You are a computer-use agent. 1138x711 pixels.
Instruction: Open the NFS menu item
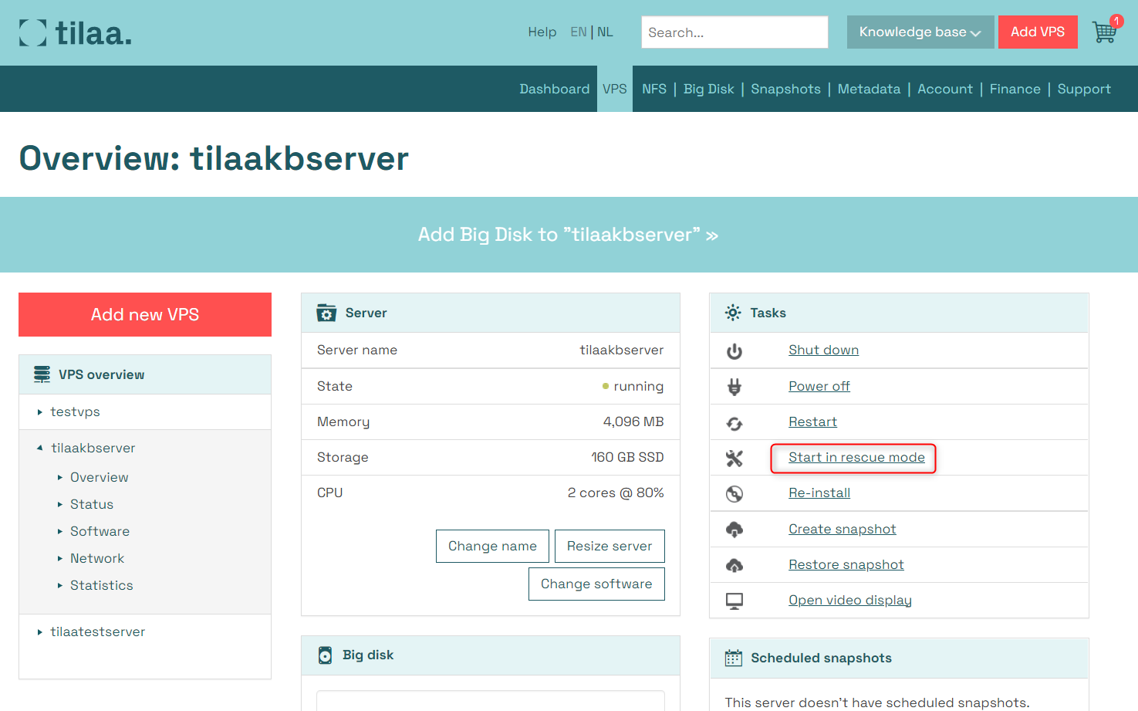coord(654,89)
